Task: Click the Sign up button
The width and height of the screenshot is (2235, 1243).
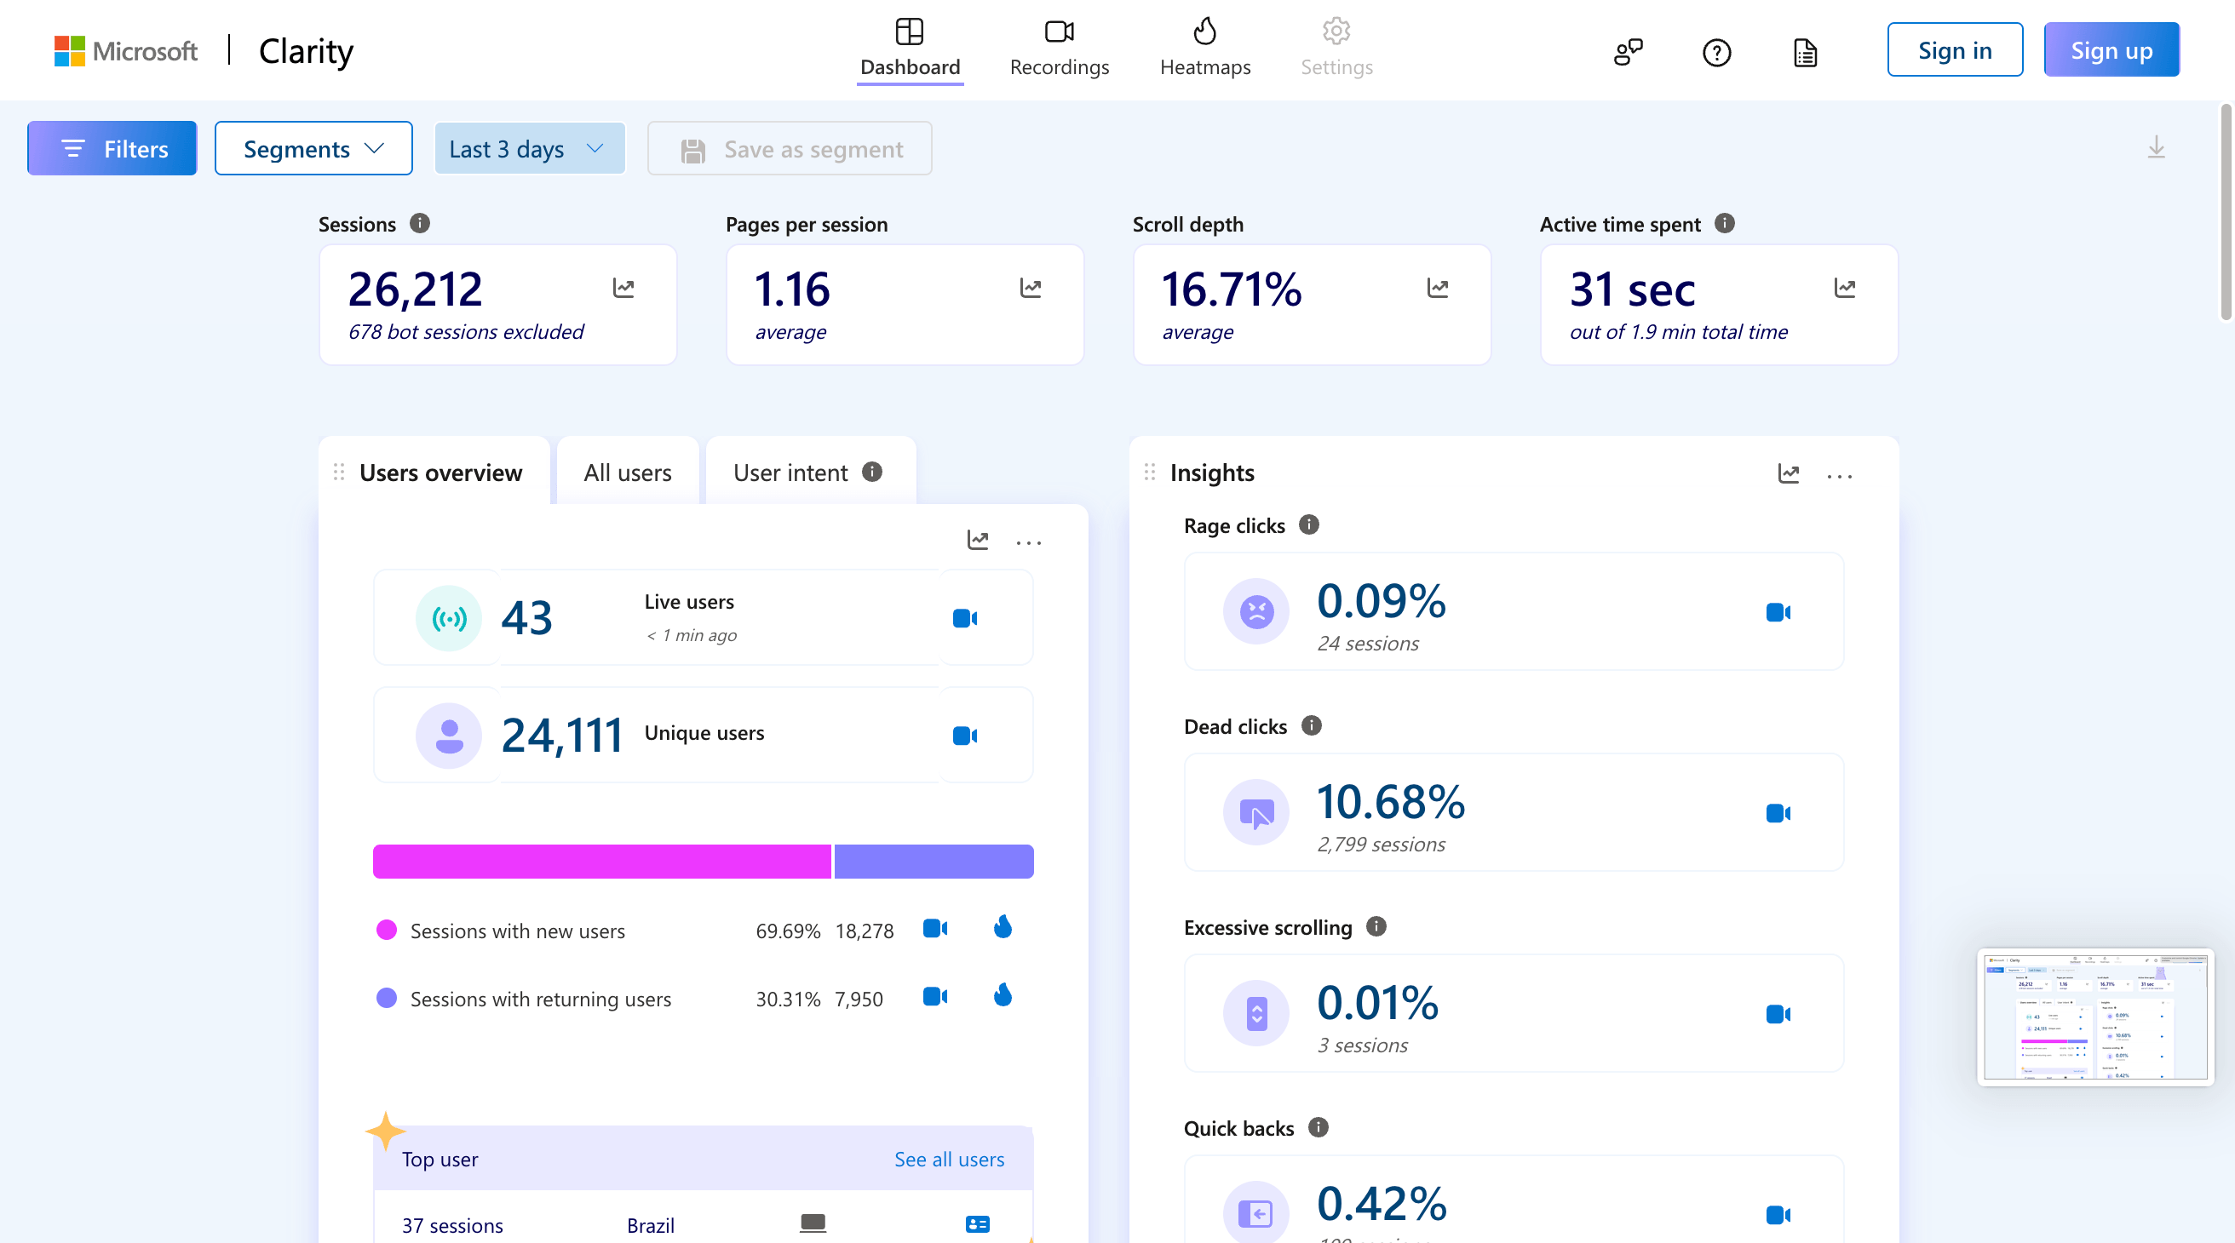Action: pos(2111,50)
